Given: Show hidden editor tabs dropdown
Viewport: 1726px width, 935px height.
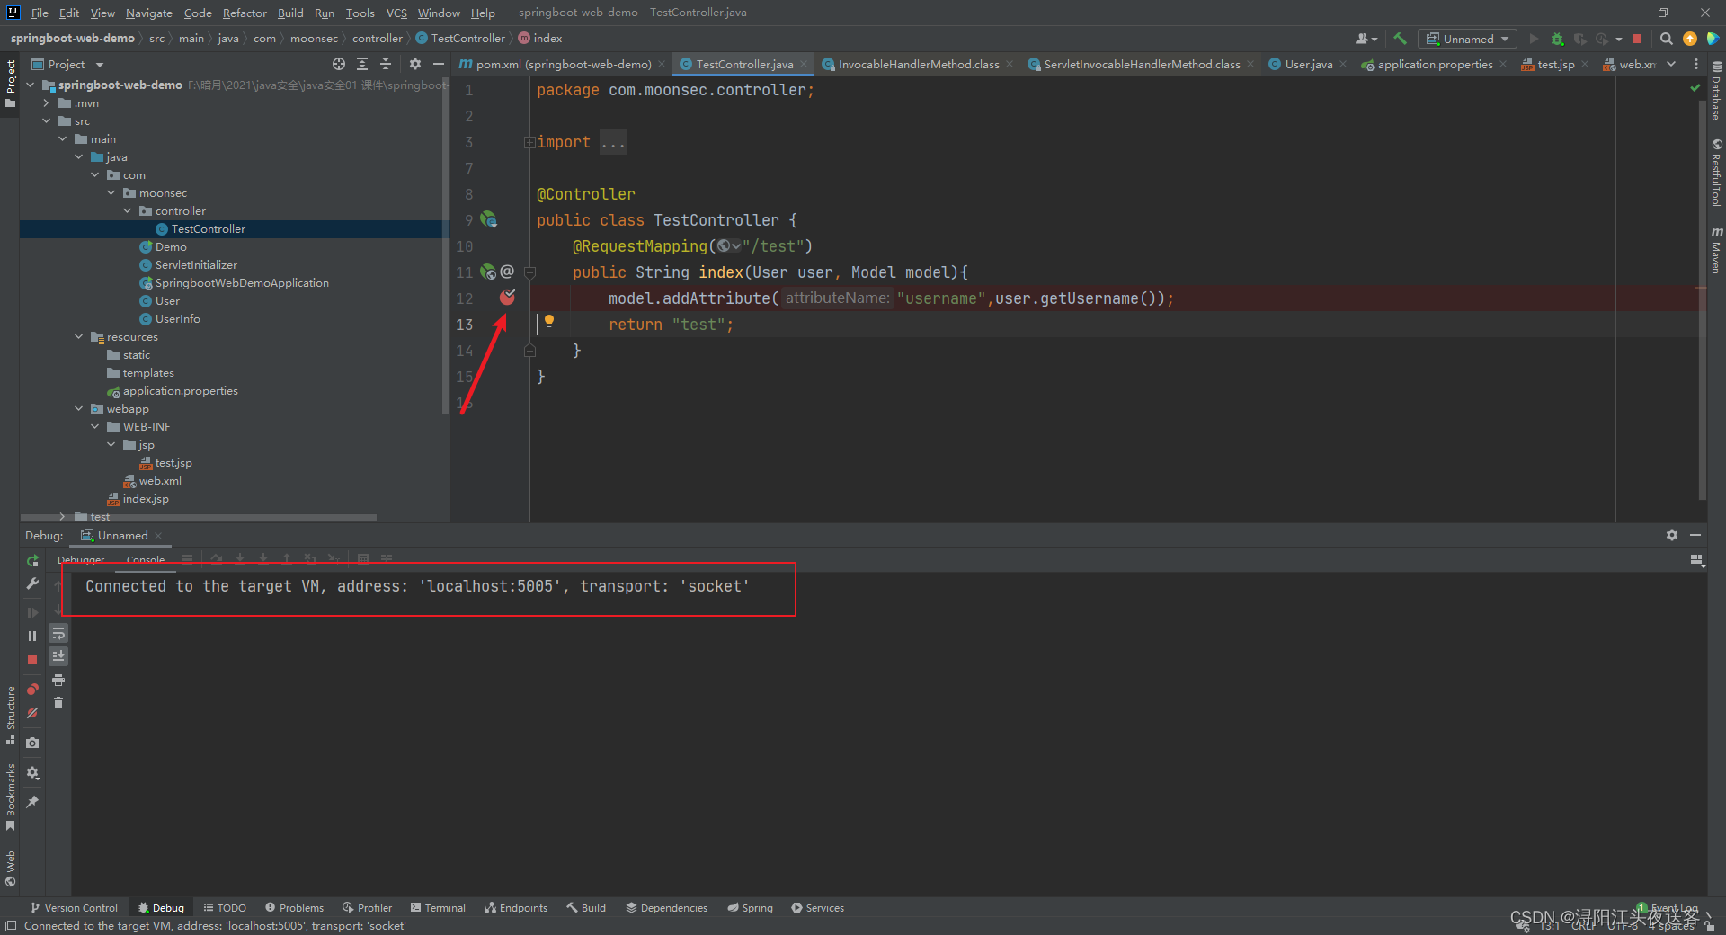Looking at the screenshot, I should (1671, 64).
